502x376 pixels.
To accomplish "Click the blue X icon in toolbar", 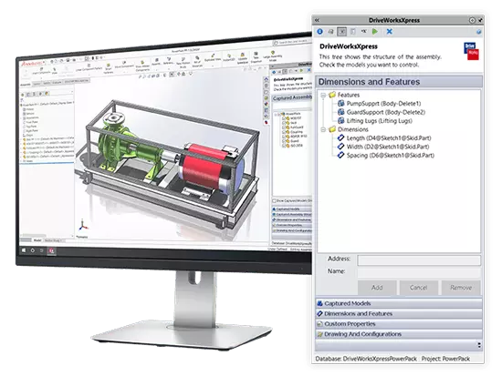I will (x=390, y=32).
